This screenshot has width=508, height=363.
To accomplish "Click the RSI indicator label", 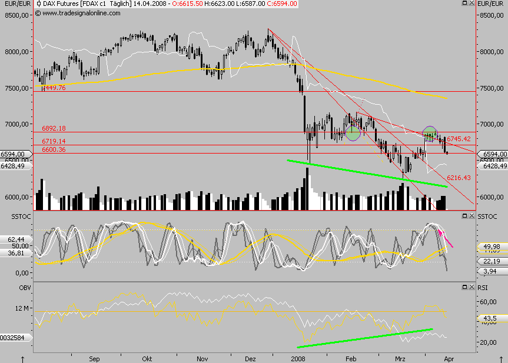I will (x=483, y=288).
